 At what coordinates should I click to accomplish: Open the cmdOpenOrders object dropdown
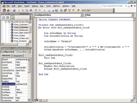pos(82,15)
